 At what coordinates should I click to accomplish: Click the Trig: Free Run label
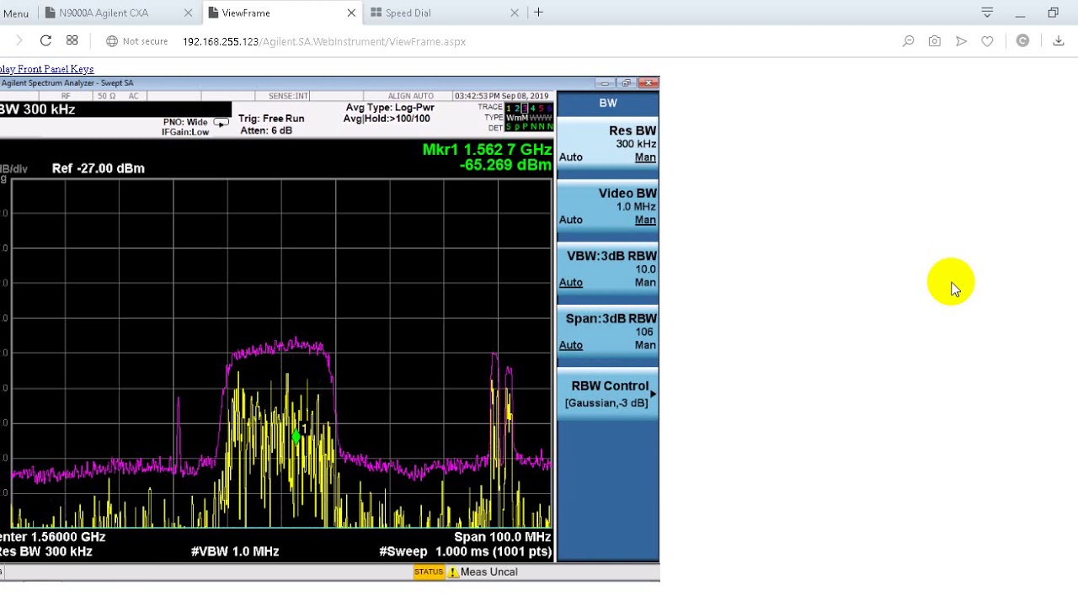[x=271, y=119]
